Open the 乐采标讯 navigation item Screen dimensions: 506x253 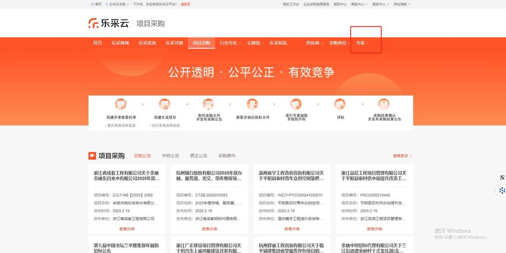[x=278, y=43]
